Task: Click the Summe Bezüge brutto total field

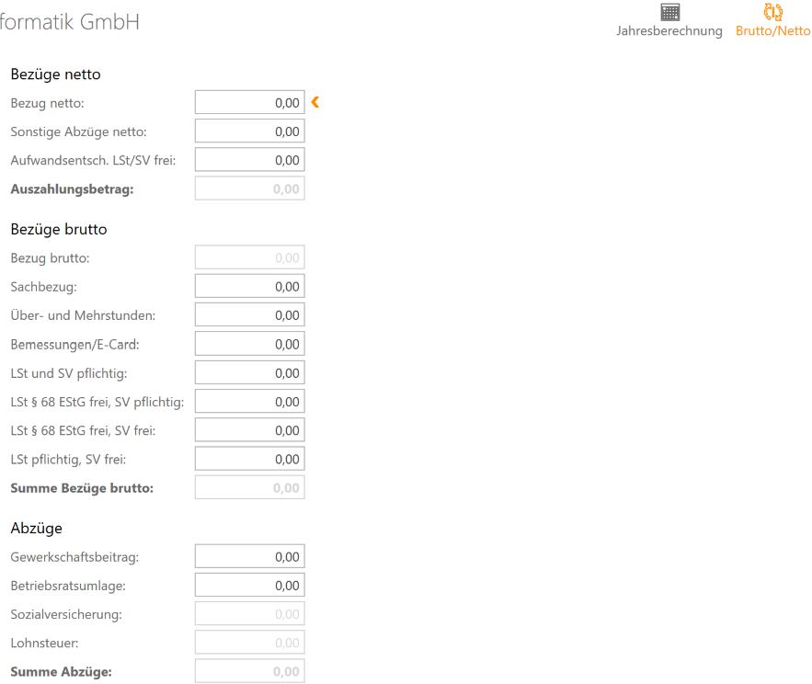Action: pos(249,488)
